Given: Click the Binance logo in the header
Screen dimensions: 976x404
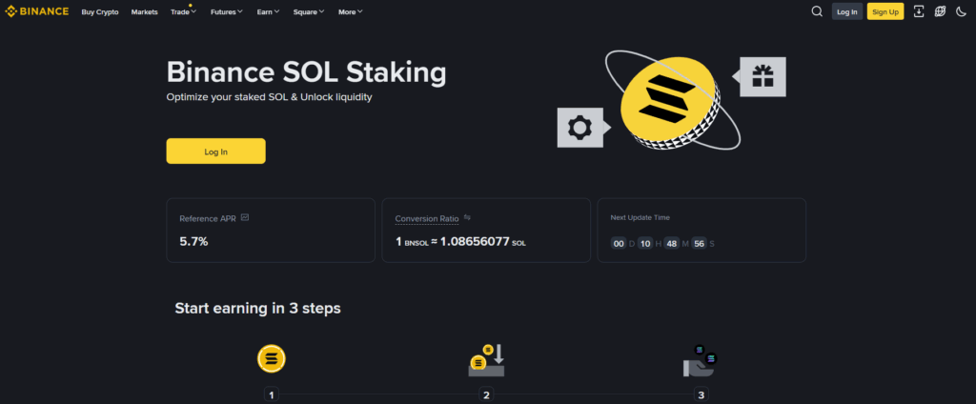Looking at the screenshot, I should [37, 11].
